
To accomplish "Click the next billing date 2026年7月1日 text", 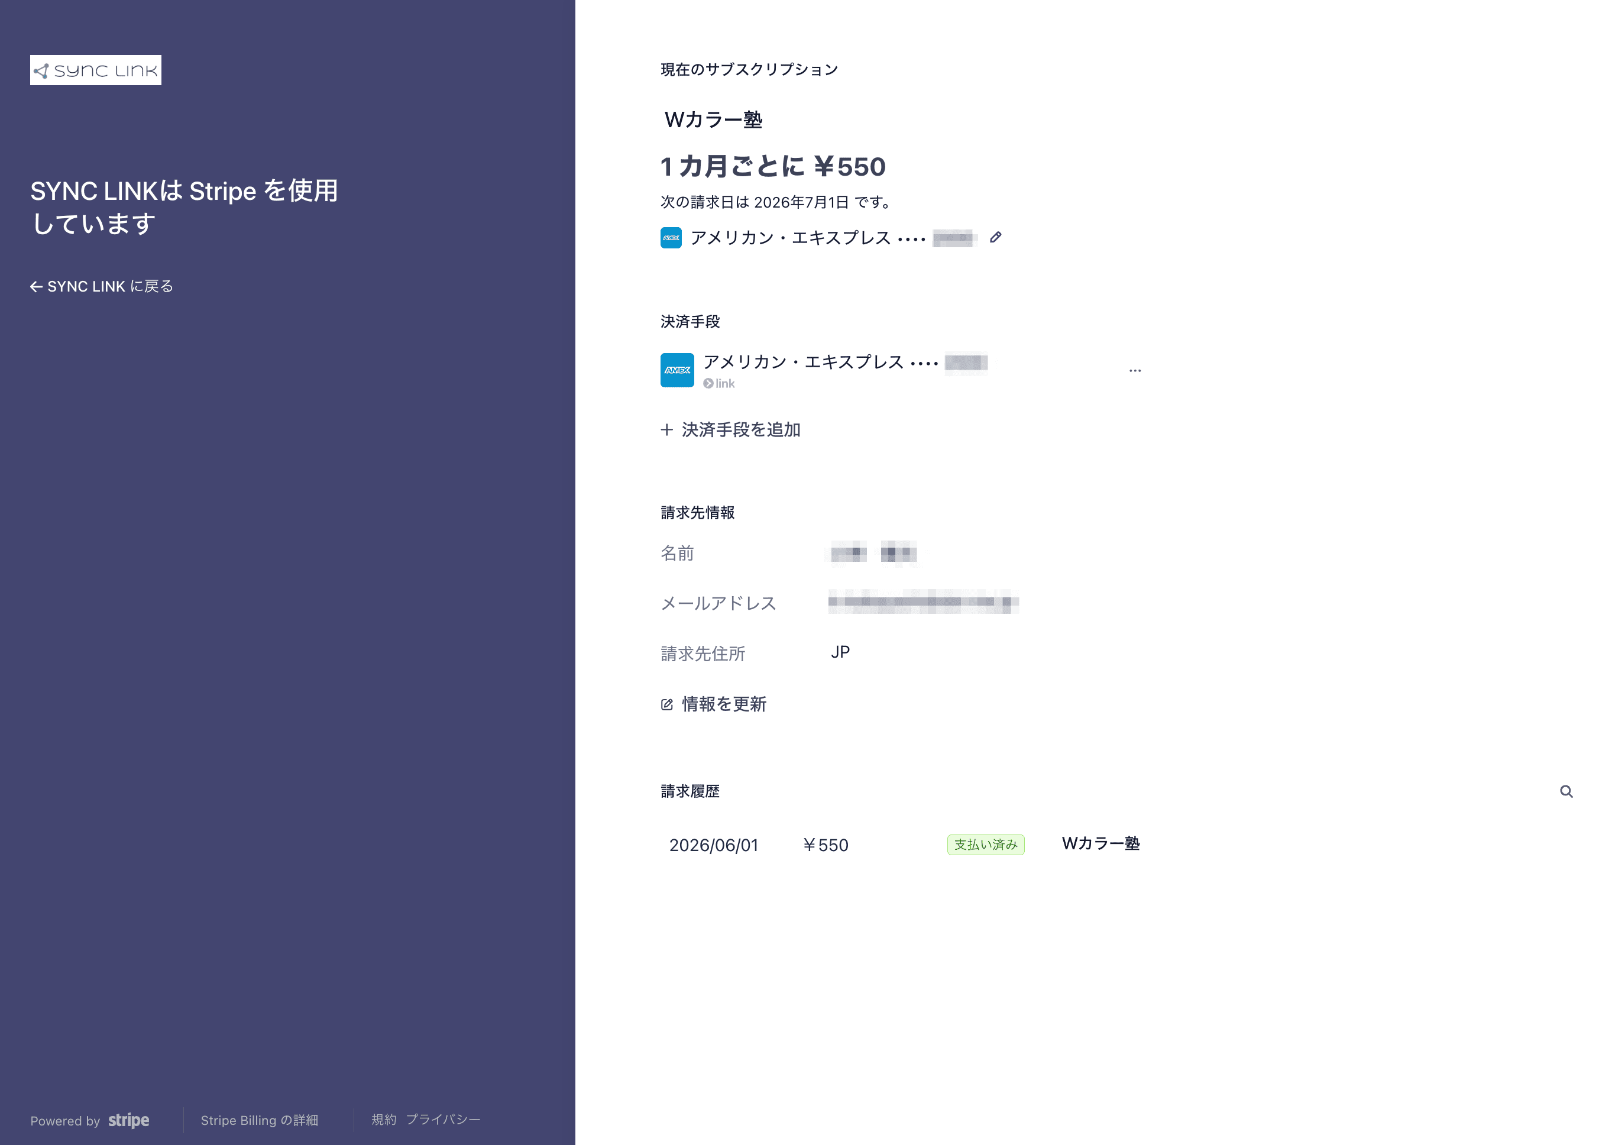I will point(801,202).
